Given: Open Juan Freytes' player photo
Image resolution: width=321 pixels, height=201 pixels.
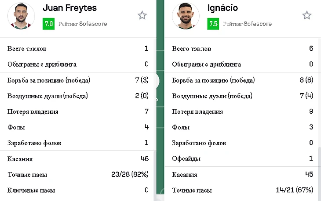Looking at the screenshot, I should (x=21, y=16).
